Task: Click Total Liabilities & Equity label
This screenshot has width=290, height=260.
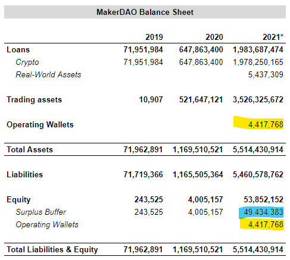Action: (x=52, y=250)
